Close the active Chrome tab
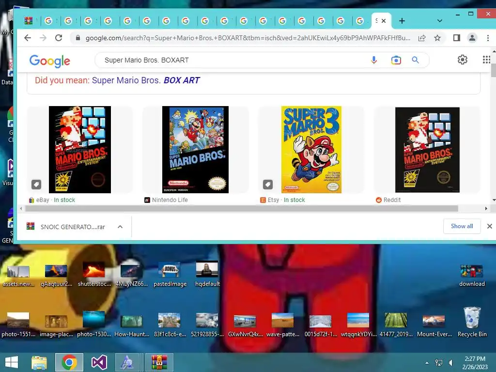This screenshot has width=496, height=372. (x=384, y=21)
